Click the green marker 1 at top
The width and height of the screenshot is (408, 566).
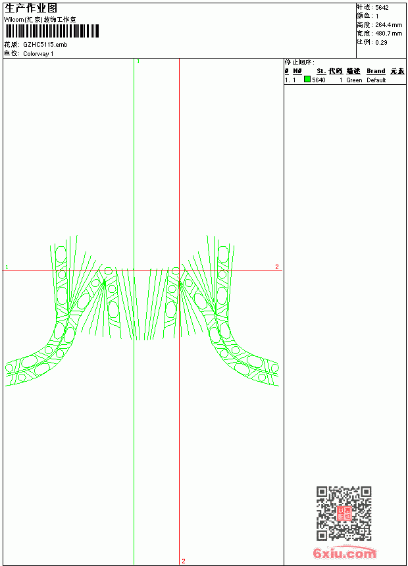click(x=138, y=61)
